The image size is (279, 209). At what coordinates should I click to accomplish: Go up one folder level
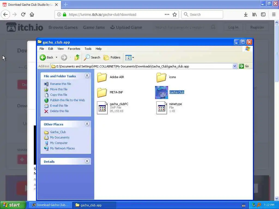tap(77, 57)
